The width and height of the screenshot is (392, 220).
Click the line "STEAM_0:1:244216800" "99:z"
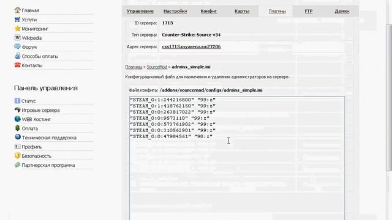(173, 100)
